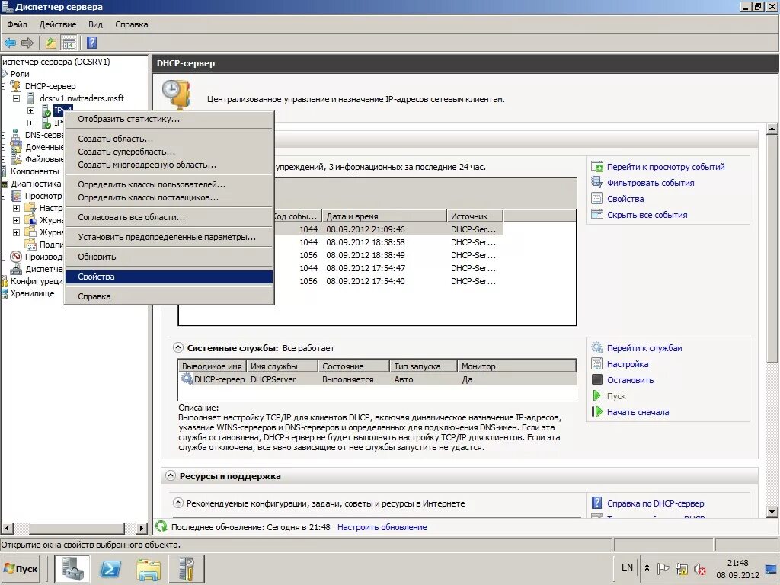
Task: Click the Скрыть все события icon
Action: [x=597, y=214]
